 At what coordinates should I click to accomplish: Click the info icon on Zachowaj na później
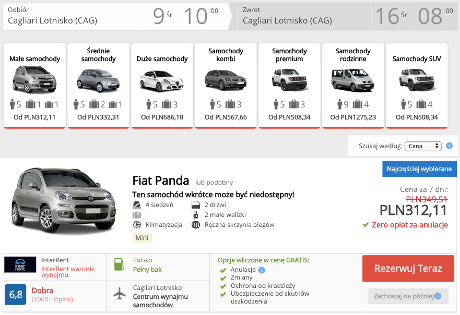[x=438, y=296]
